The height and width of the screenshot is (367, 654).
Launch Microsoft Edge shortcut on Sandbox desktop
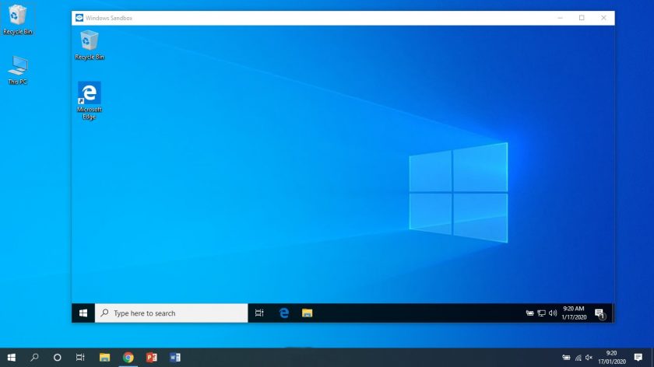pyautogui.click(x=90, y=100)
